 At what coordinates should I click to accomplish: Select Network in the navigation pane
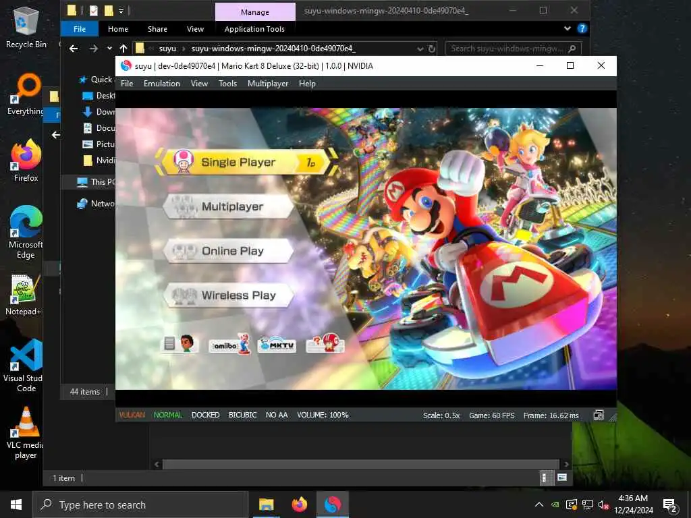click(96, 203)
